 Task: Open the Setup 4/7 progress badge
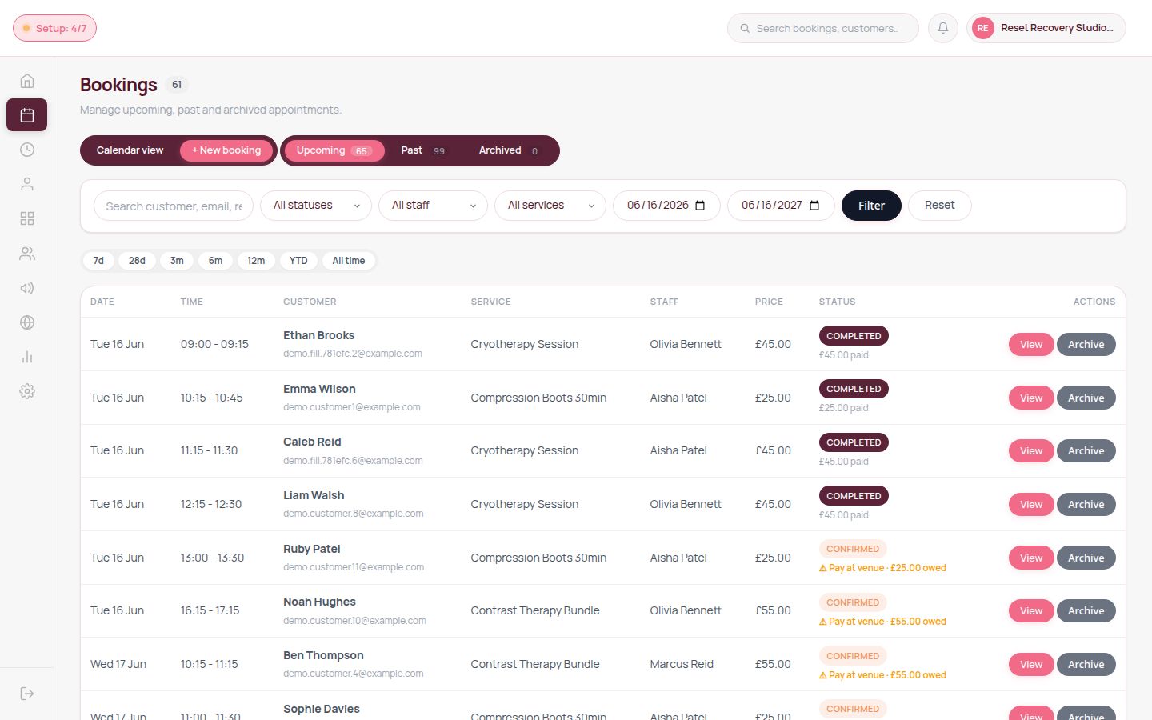pos(54,28)
